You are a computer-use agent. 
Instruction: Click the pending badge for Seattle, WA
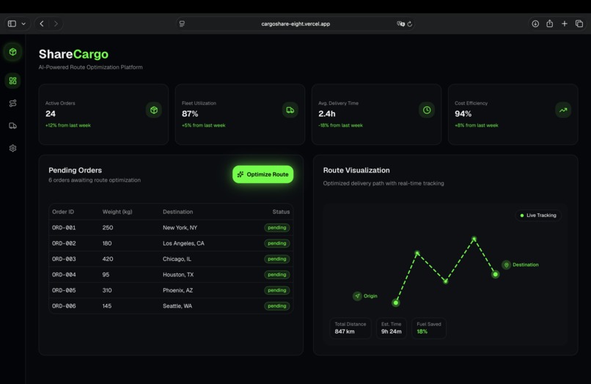click(277, 306)
